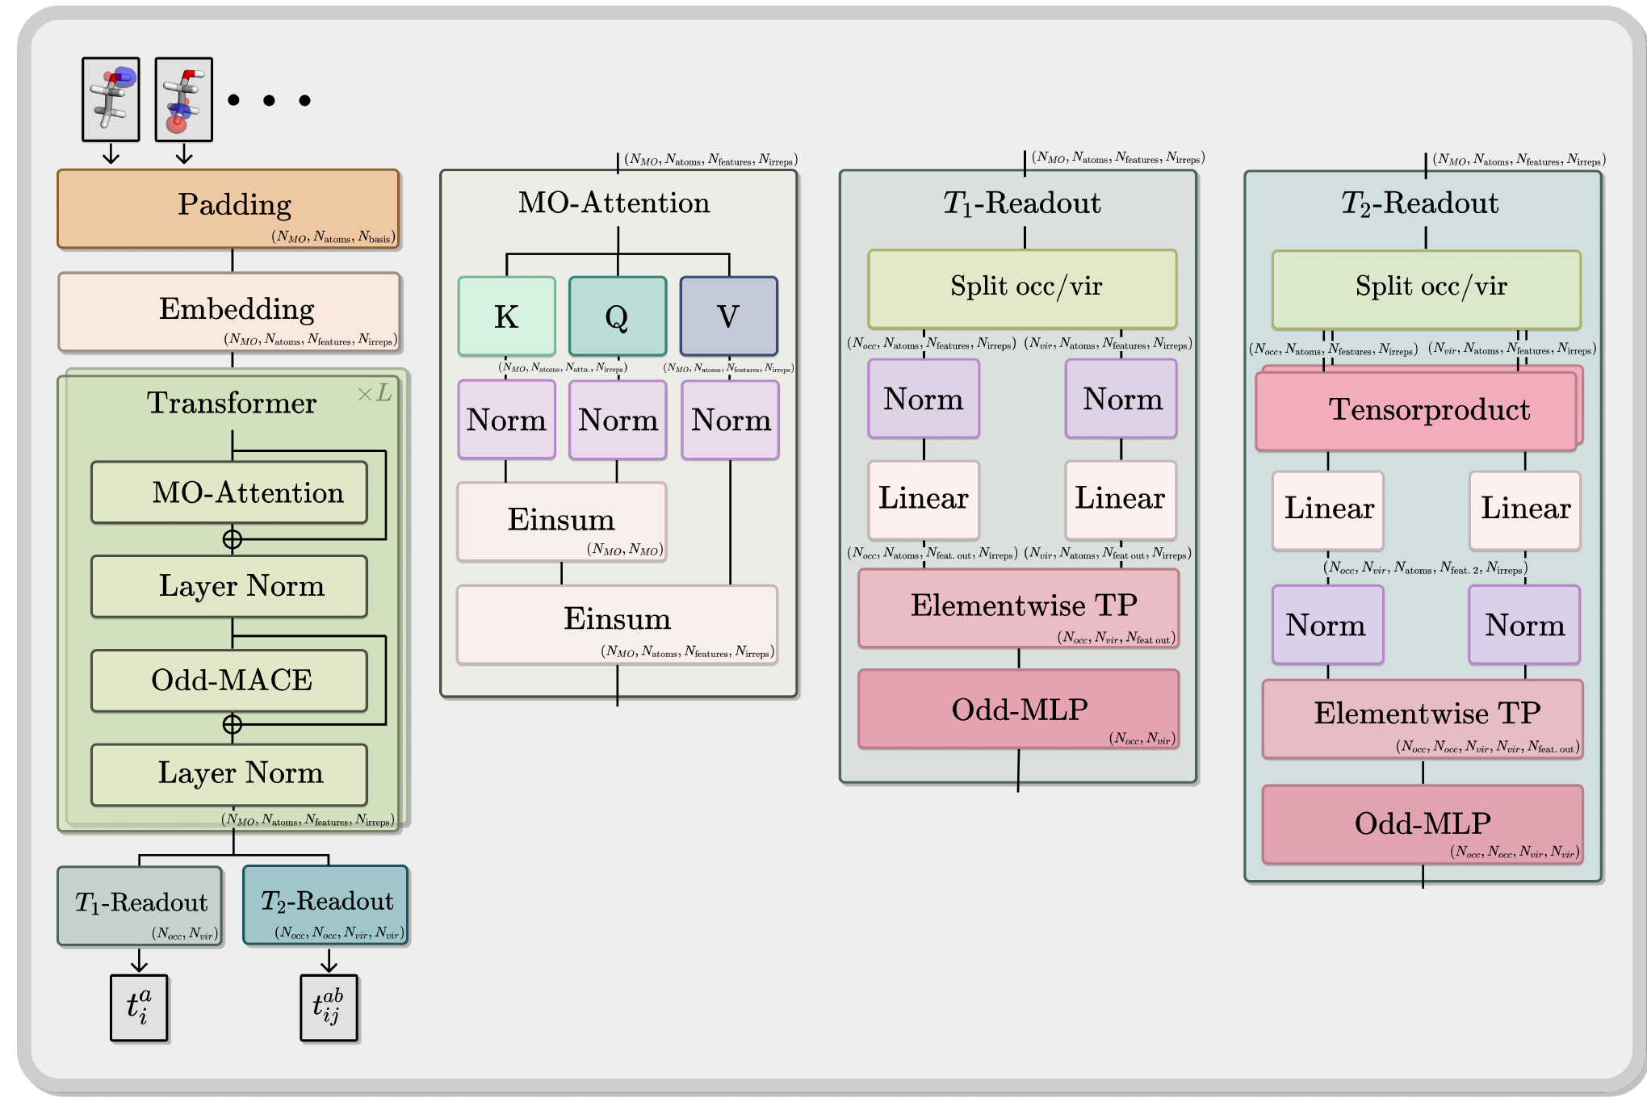Select the right Norm block in T2-Readout

(x=1525, y=625)
